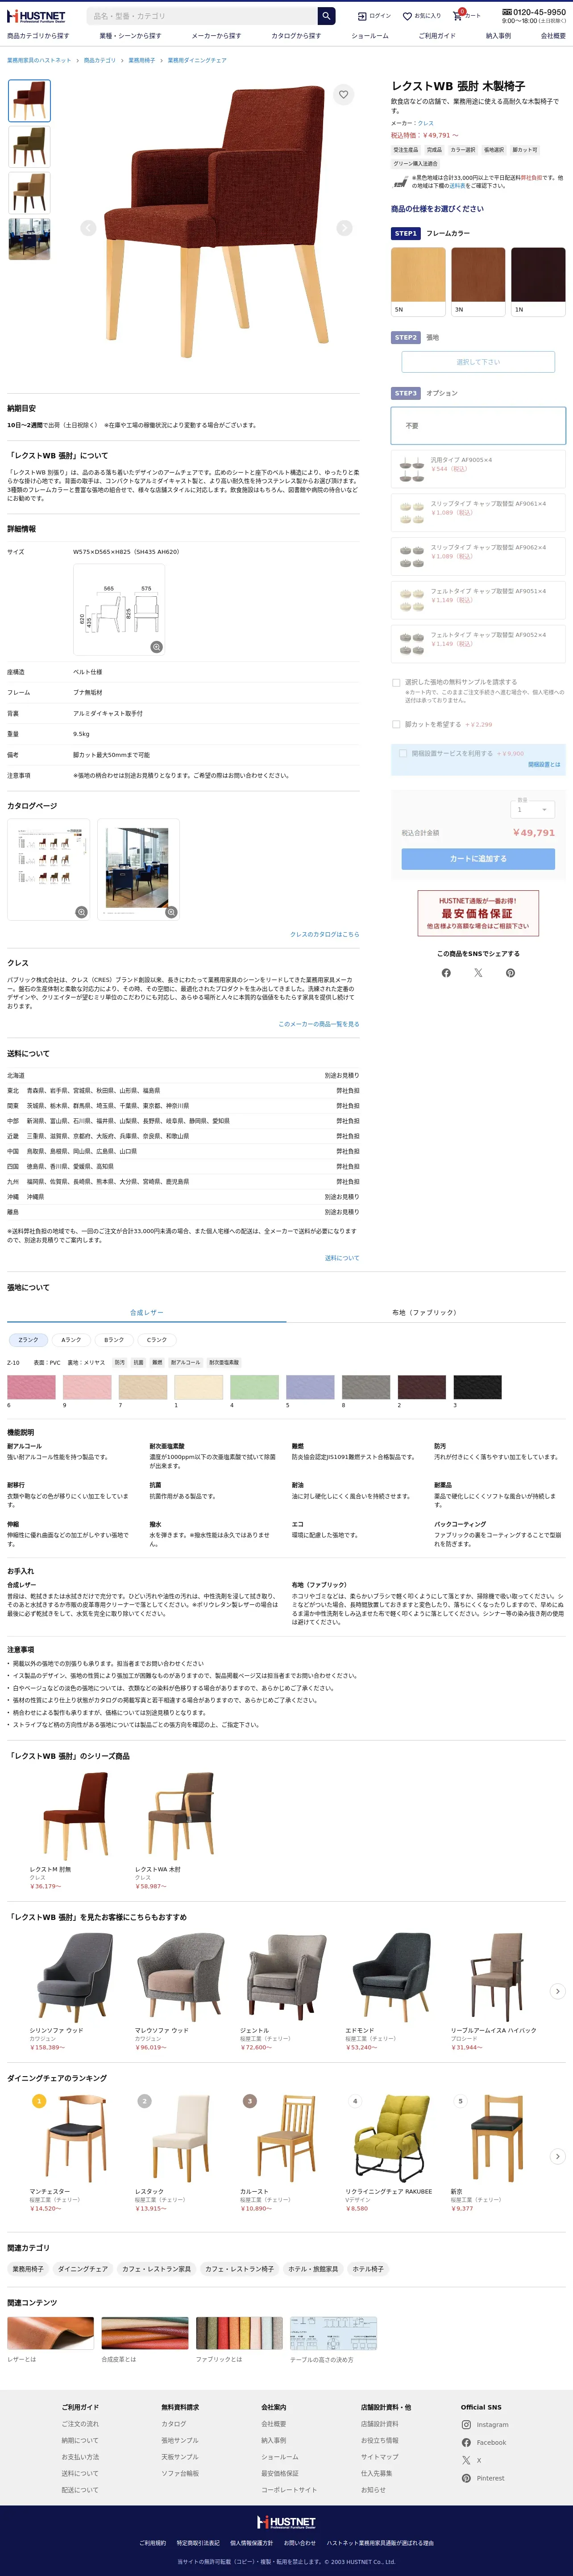Open the 数量 quantity dropdown
The height and width of the screenshot is (2576, 573).
click(x=532, y=809)
